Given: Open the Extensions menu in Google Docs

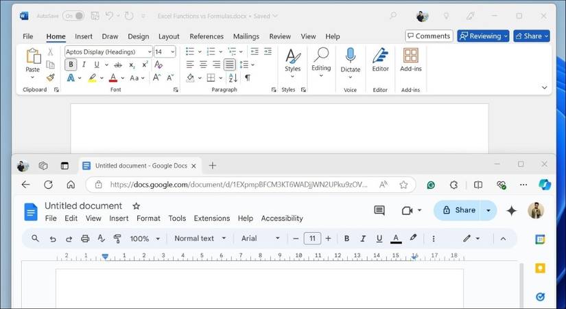Looking at the screenshot, I should (x=212, y=218).
